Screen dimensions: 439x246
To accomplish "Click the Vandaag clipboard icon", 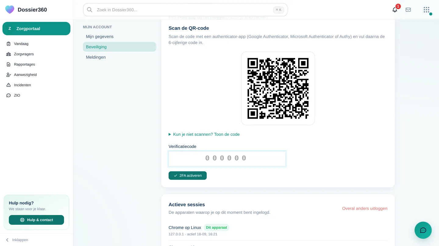I will coord(9,44).
